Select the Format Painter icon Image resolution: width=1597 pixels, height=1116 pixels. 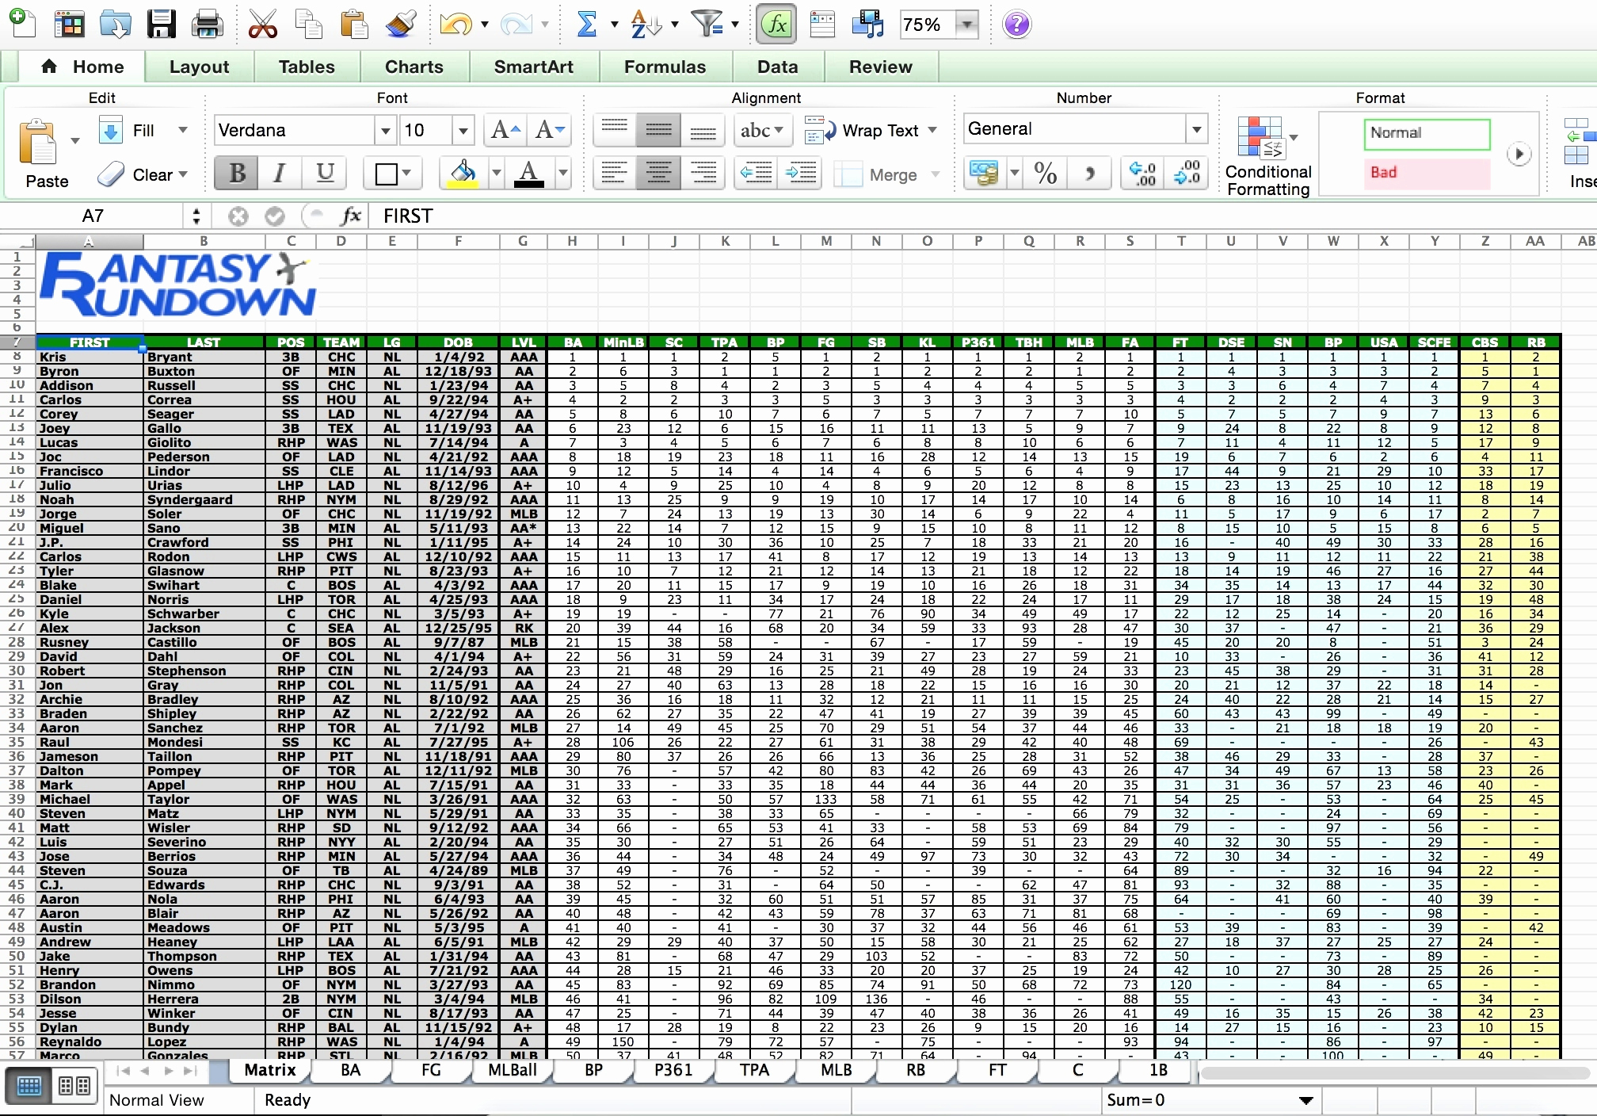(x=401, y=24)
